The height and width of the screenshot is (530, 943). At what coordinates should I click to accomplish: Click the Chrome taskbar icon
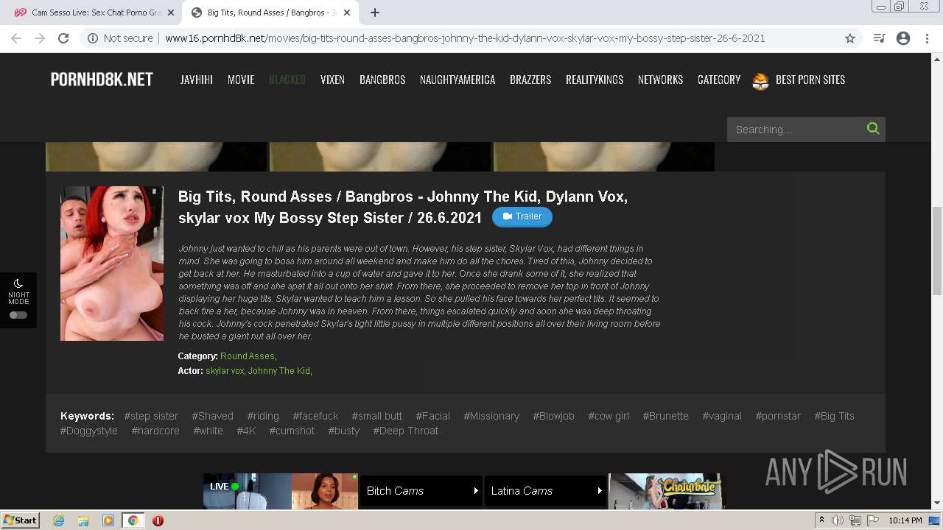tap(133, 520)
